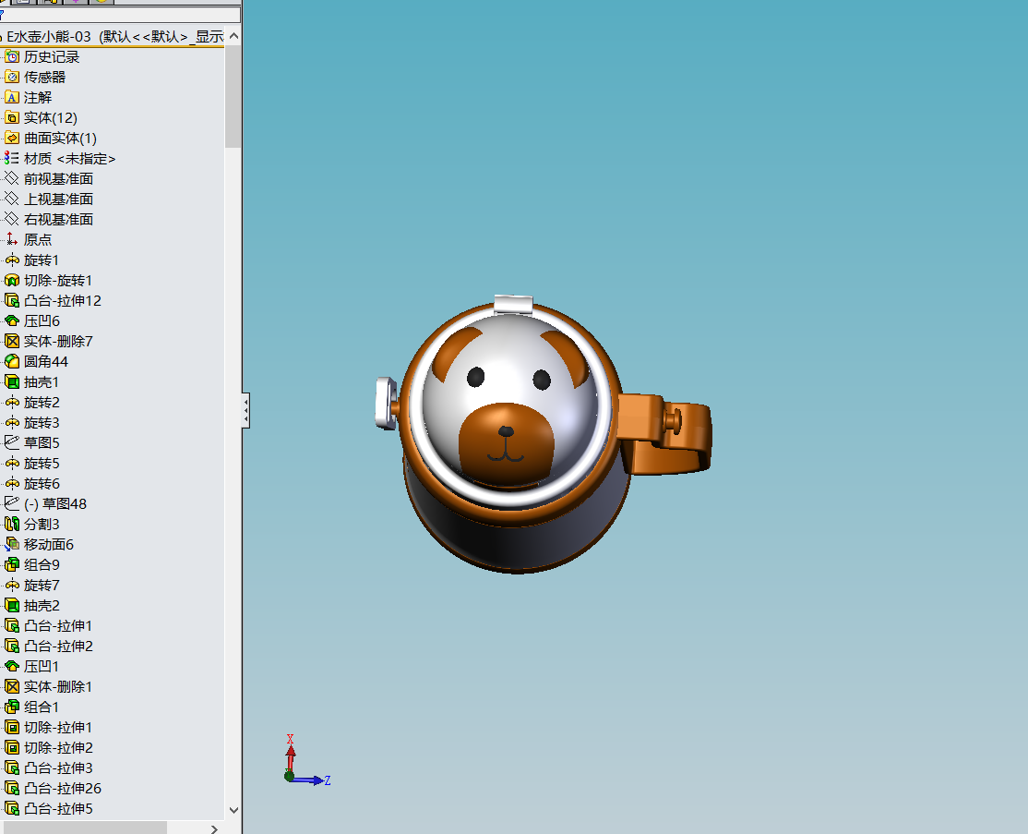Screen dimensions: 1028x834
Task: Select the (-) 草图48 sketch entry
Action: tap(55, 504)
